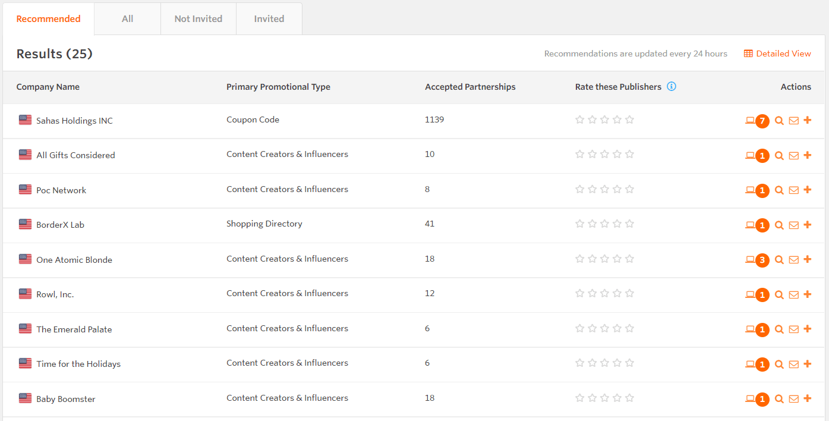
Task: Click the plus icon for Baby Boomster
Action: click(807, 398)
